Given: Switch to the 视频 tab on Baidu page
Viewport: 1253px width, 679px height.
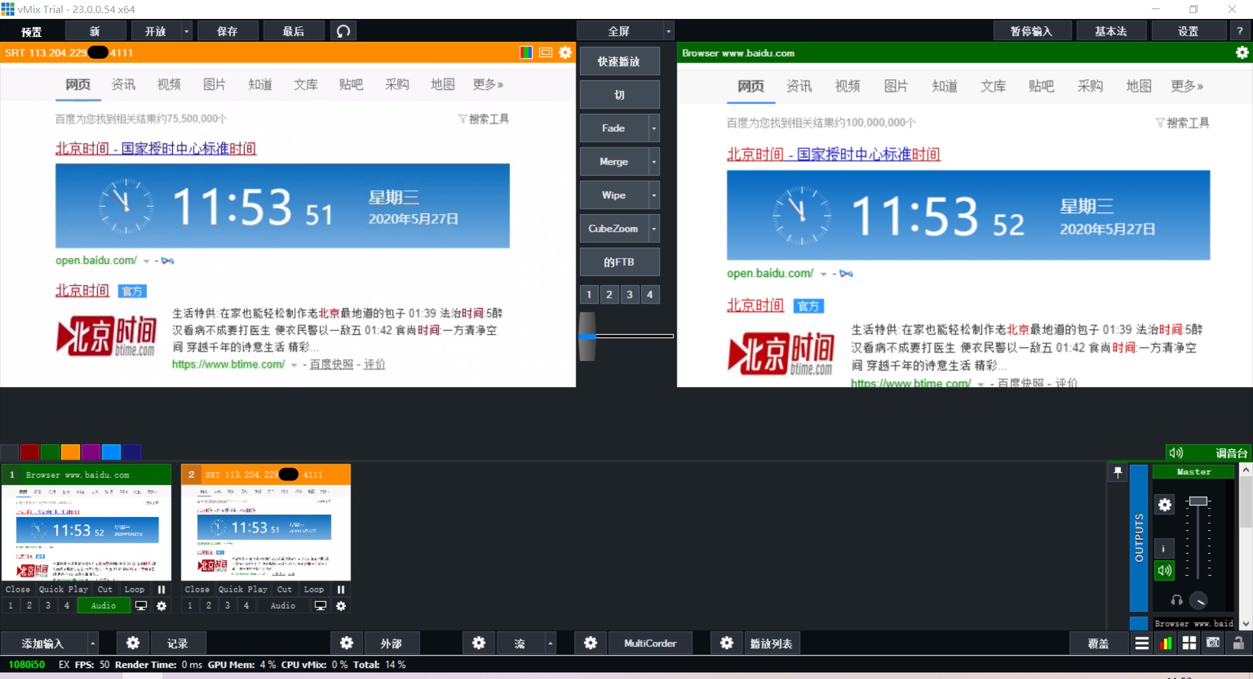Looking at the screenshot, I should coord(168,84).
